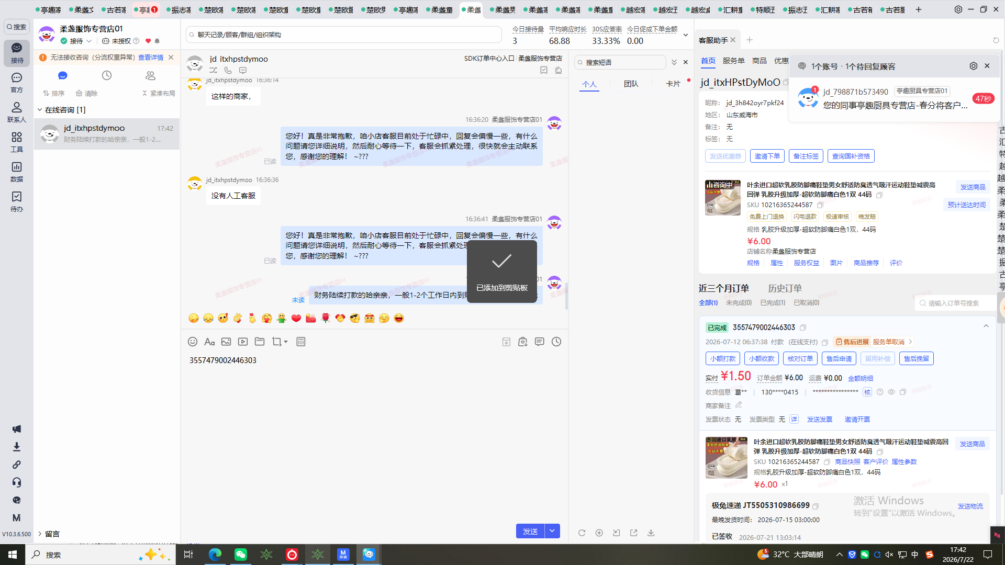Click the 小额打款 button
This screenshot has height=565, width=1005.
(x=723, y=358)
